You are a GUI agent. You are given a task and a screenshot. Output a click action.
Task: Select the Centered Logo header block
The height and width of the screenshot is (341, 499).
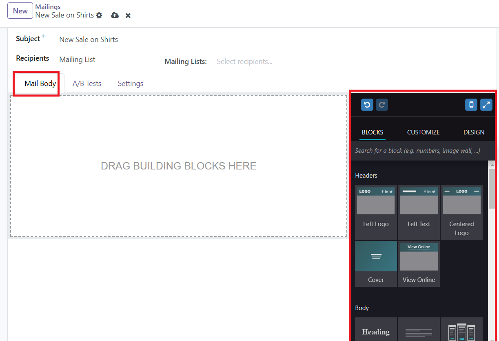461,212
